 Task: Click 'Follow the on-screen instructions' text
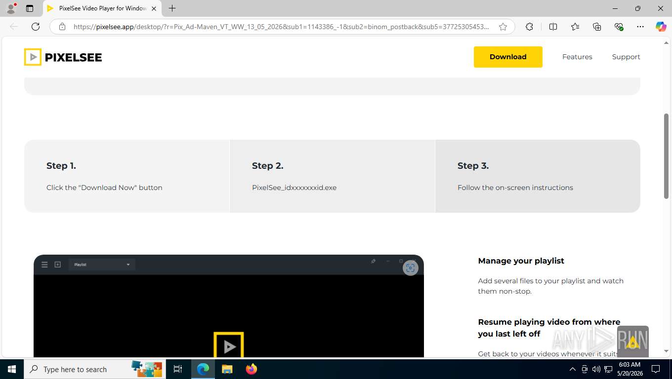[x=515, y=188]
